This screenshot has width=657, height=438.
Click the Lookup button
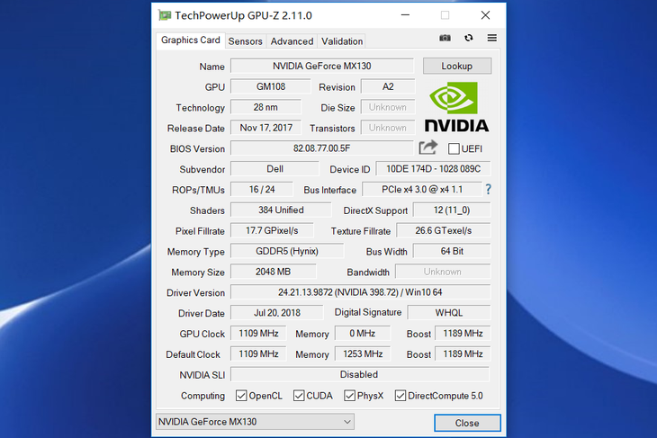point(456,67)
